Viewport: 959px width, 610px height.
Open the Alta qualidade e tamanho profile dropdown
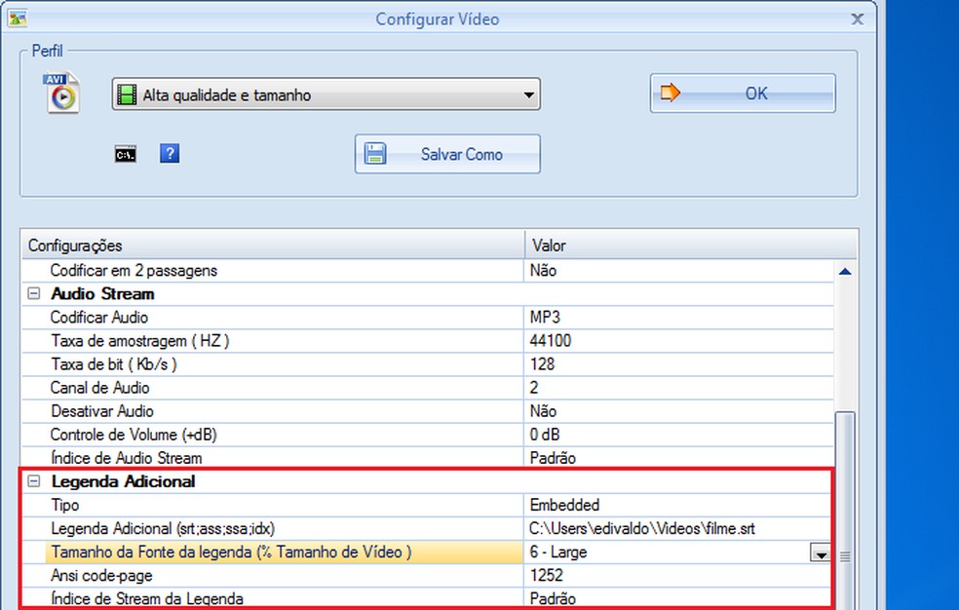tap(528, 94)
